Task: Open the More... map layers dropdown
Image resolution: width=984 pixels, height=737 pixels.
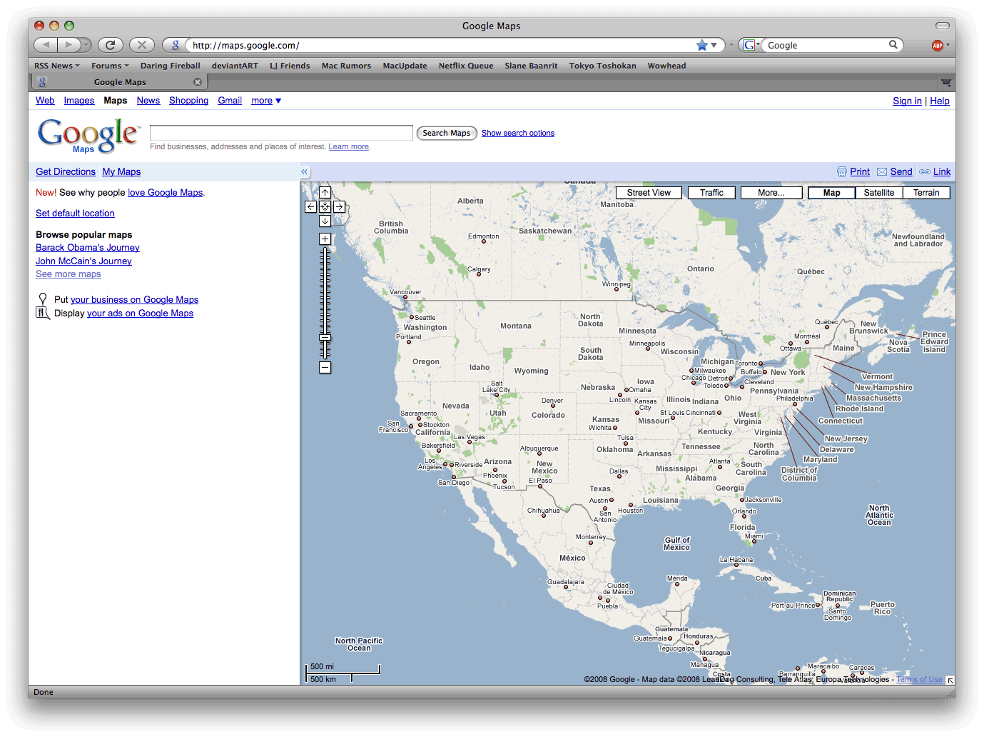Action: (771, 193)
